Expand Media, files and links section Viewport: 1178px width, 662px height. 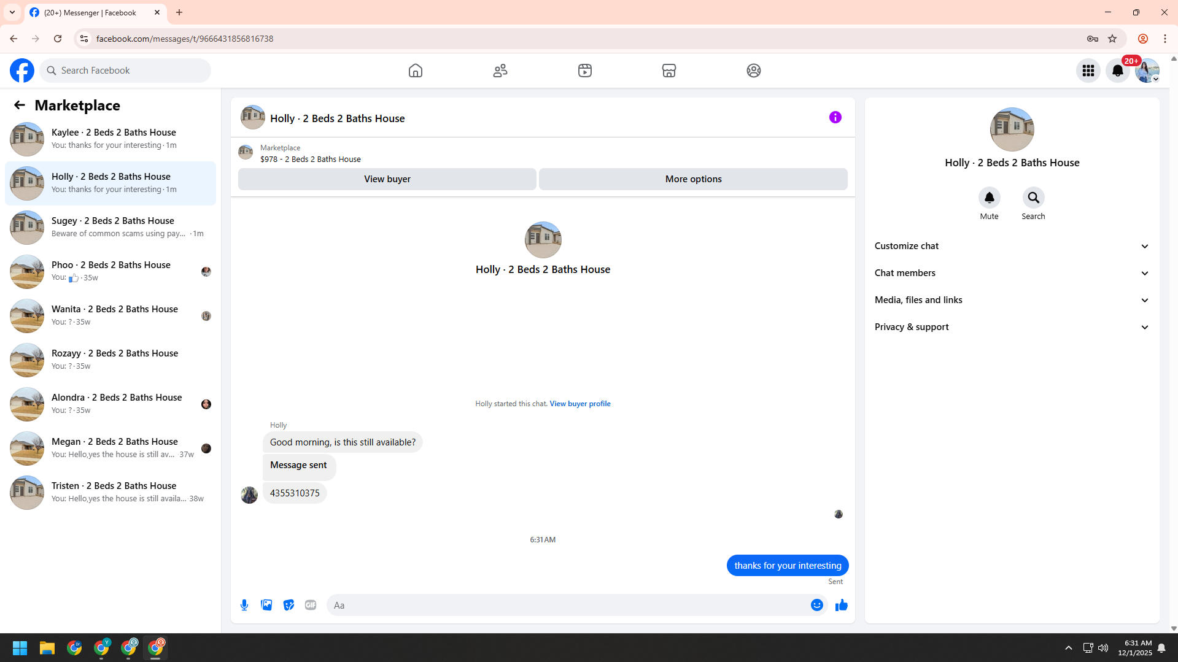coord(1012,300)
